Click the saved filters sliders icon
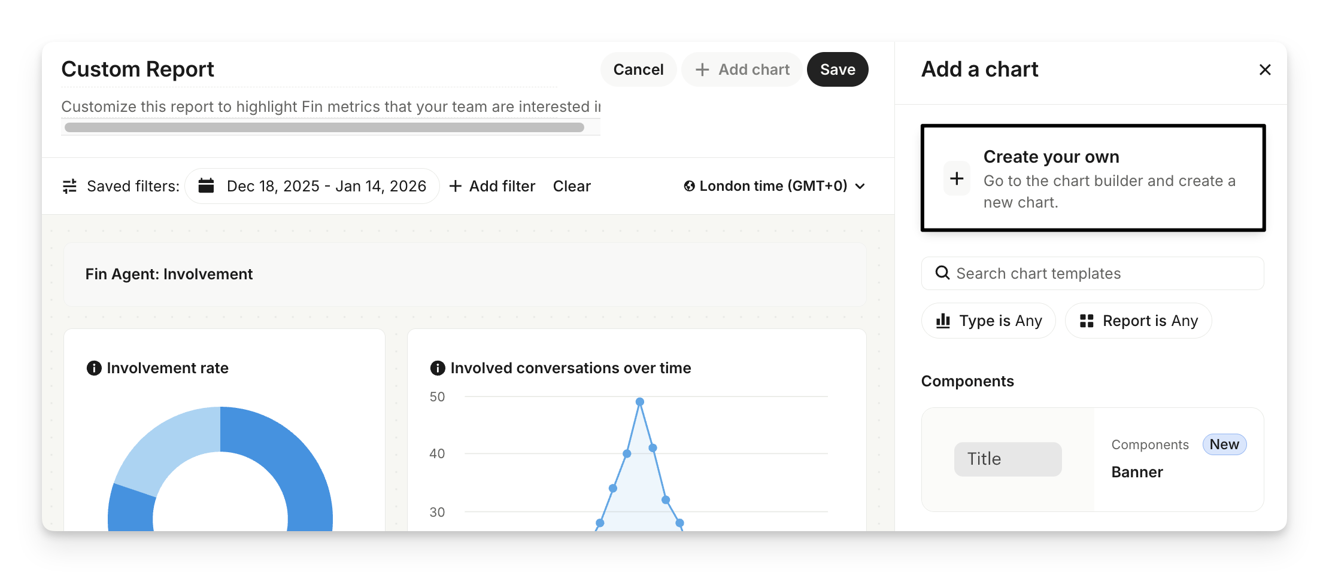Screen dimensions: 1329x573 tap(69, 186)
